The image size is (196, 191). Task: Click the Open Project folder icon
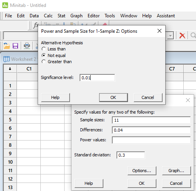[7, 46]
